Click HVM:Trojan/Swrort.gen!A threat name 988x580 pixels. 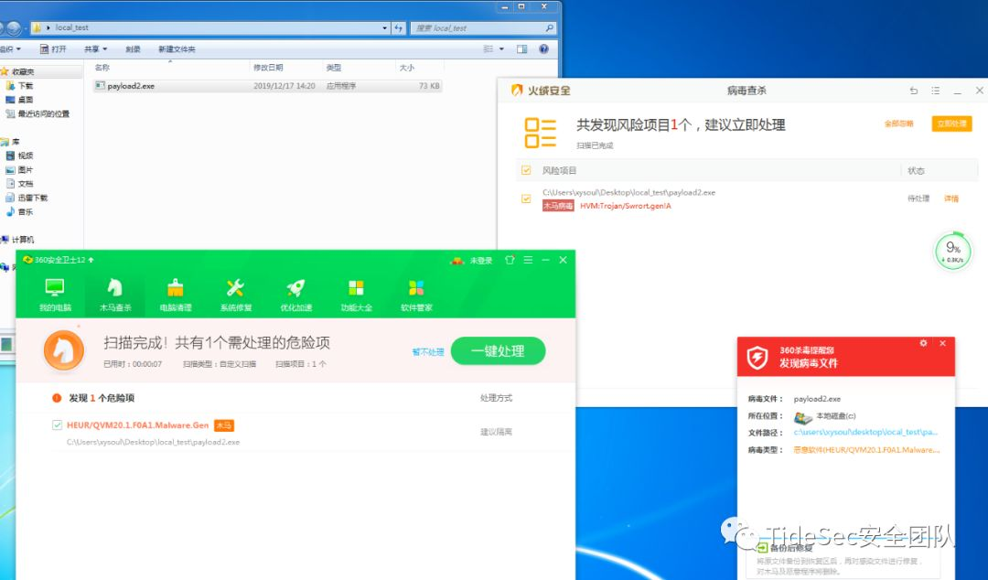pos(625,206)
